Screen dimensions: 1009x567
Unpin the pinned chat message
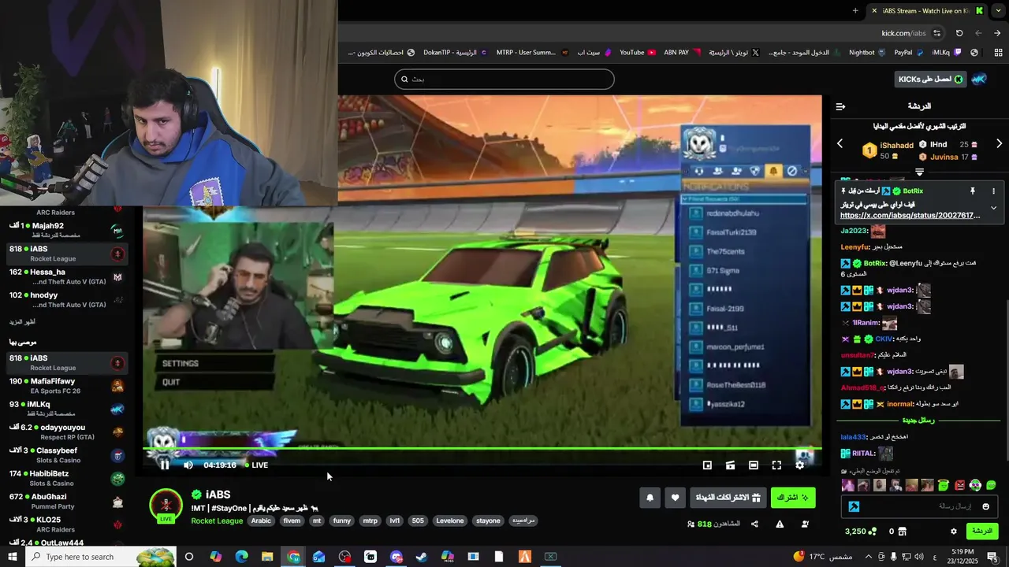pyautogui.click(x=972, y=191)
